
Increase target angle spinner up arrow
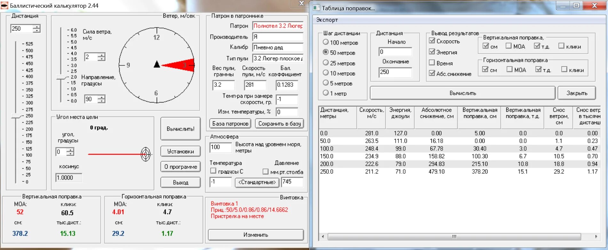[x=70, y=150]
